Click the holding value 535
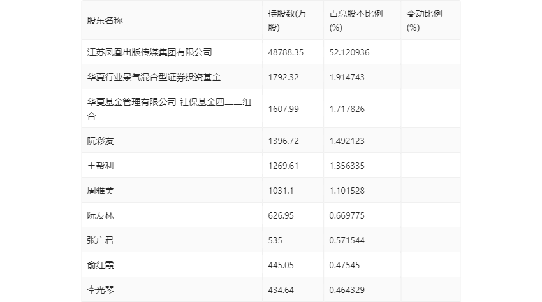Image resolution: width=542 pixels, height=302 pixels. [x=275, y=240]
